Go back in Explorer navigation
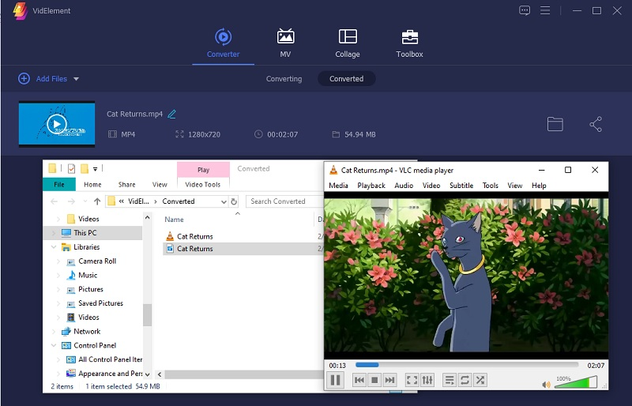 click(54, 201)
